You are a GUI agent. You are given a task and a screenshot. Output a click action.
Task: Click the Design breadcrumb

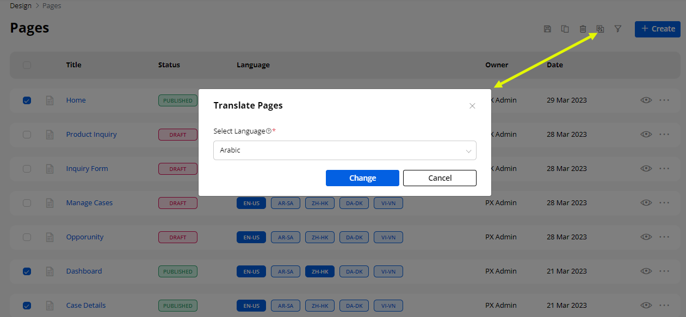click(21, 6)
